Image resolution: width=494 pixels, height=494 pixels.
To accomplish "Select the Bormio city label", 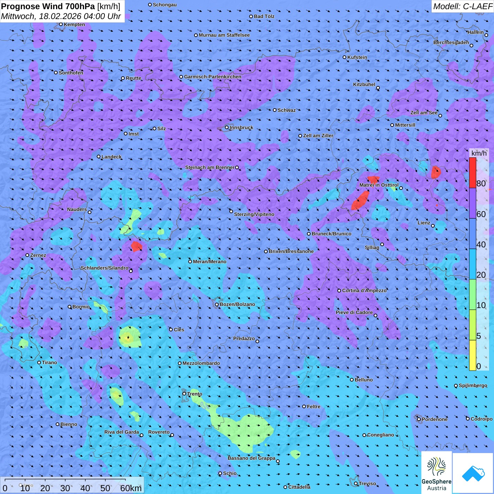I will [x=81, y=307].
